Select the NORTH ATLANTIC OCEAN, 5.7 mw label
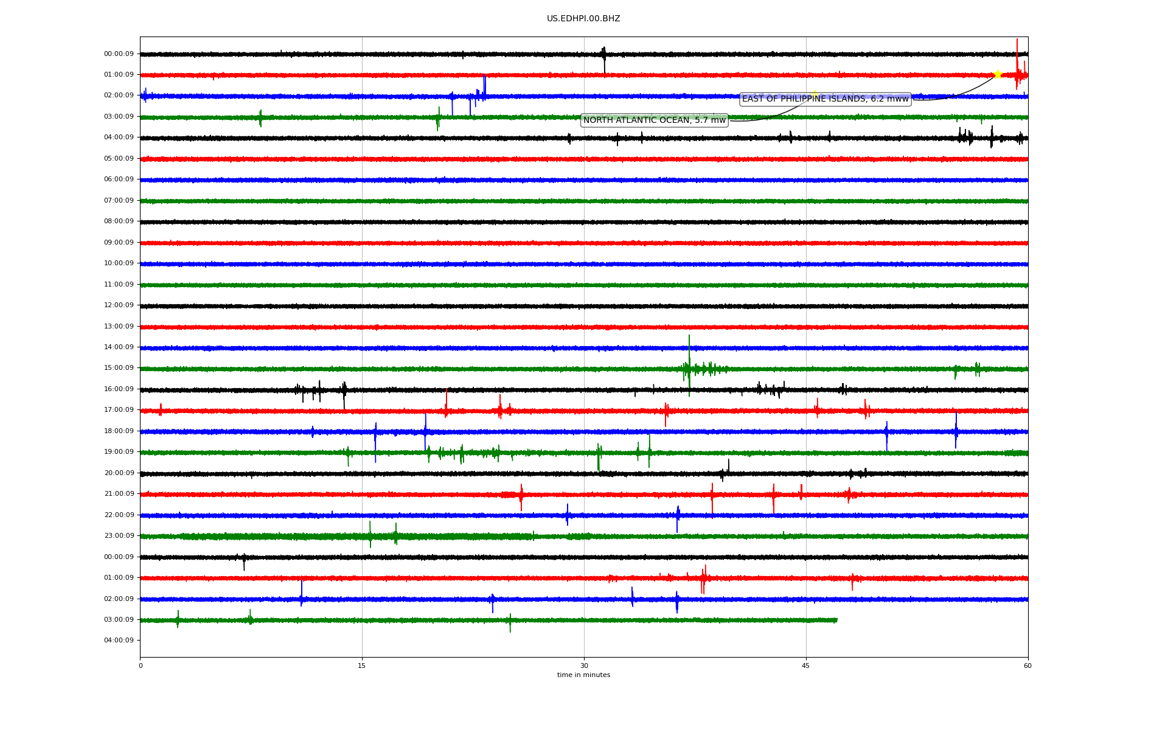Screen dimensions: 1168x730 pos(655,120)
